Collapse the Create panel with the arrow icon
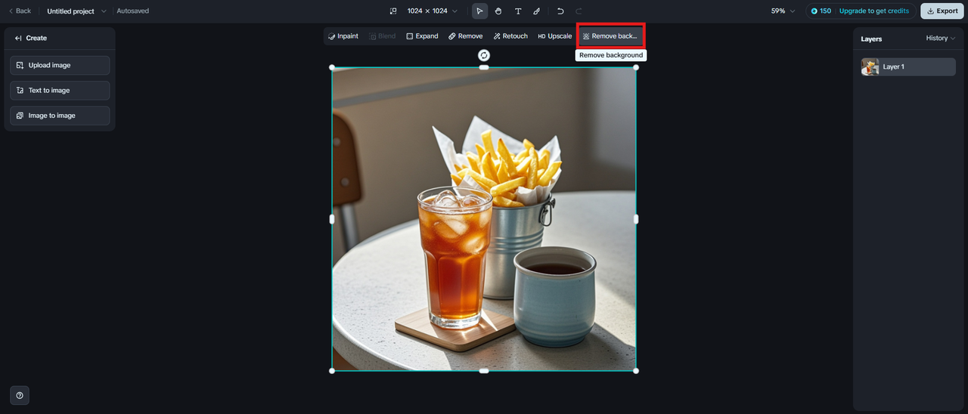 [x=18, y=38]
